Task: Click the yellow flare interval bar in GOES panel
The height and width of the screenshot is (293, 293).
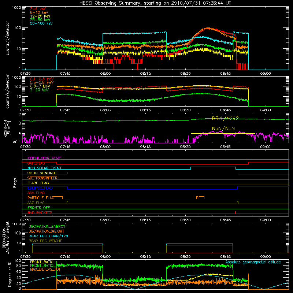Action: (x=223, y=133)
